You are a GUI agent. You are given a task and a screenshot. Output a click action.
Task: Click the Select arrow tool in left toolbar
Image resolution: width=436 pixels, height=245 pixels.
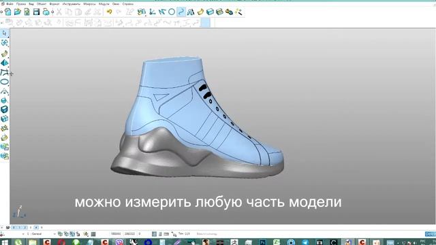5,33
